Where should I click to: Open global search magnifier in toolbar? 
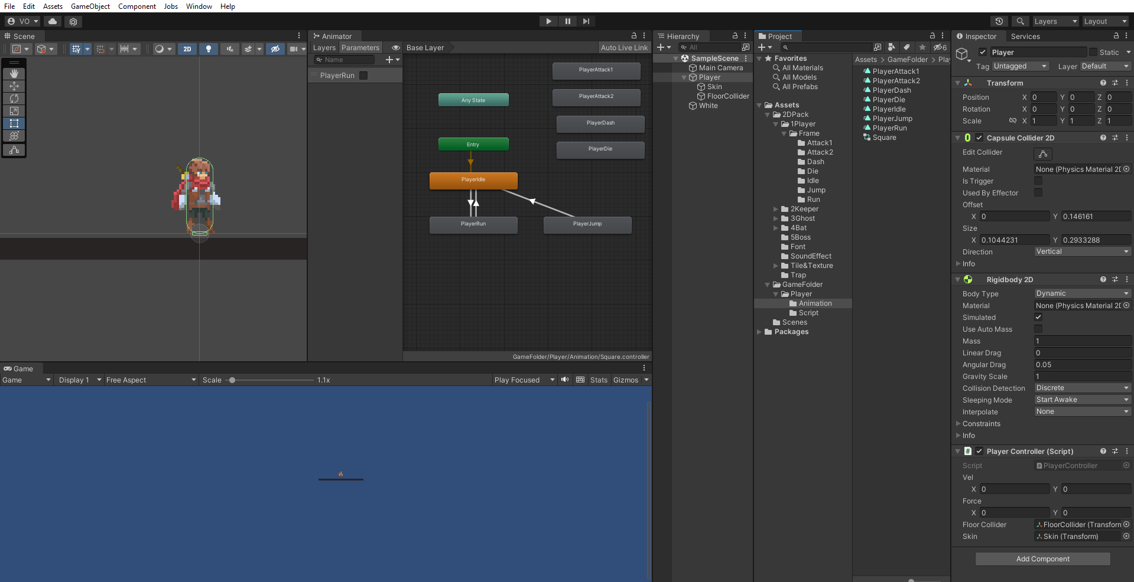point(1020,21)
